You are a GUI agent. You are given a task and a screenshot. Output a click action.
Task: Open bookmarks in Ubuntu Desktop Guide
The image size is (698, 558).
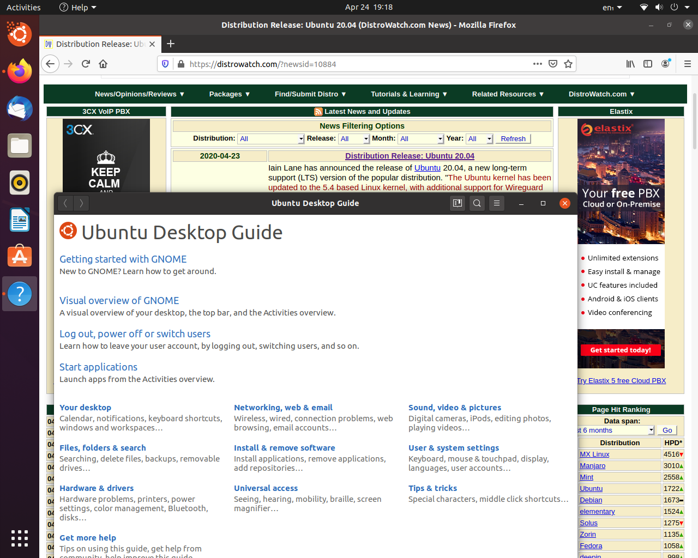[x=458, y=203]
